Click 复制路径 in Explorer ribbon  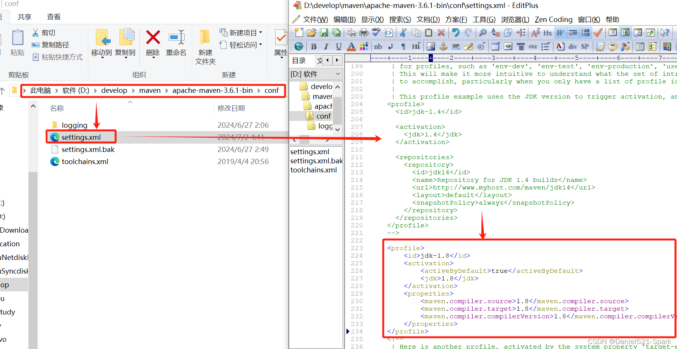click(x=50, y=45)
